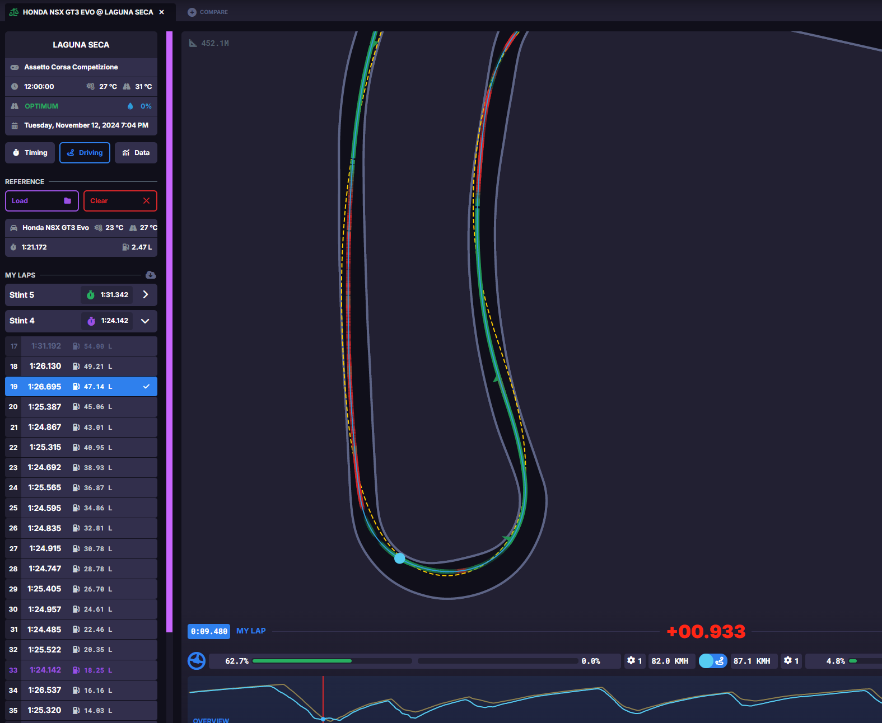The height and width of the screenshot is (723, 882).
Task: Click the gear icon left of 82.0 KMH
Action: pyautogui.click(x=631, y=661)
